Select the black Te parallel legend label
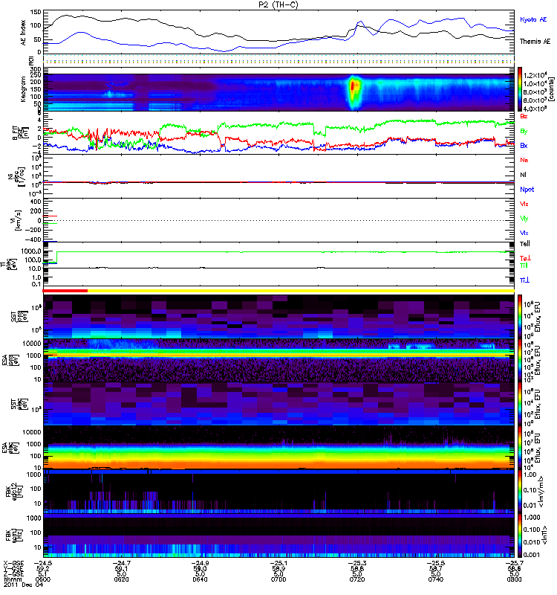Screen dimensions: 557x595 (525, 244)
